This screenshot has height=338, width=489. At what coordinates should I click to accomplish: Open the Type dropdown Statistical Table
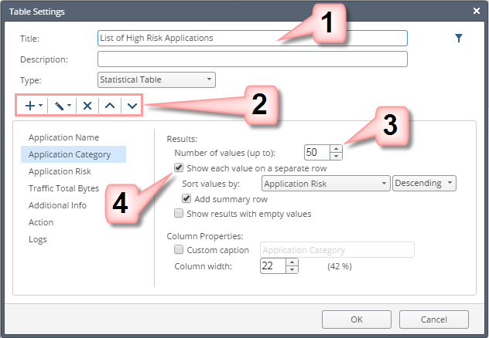[x=156, y=79]
